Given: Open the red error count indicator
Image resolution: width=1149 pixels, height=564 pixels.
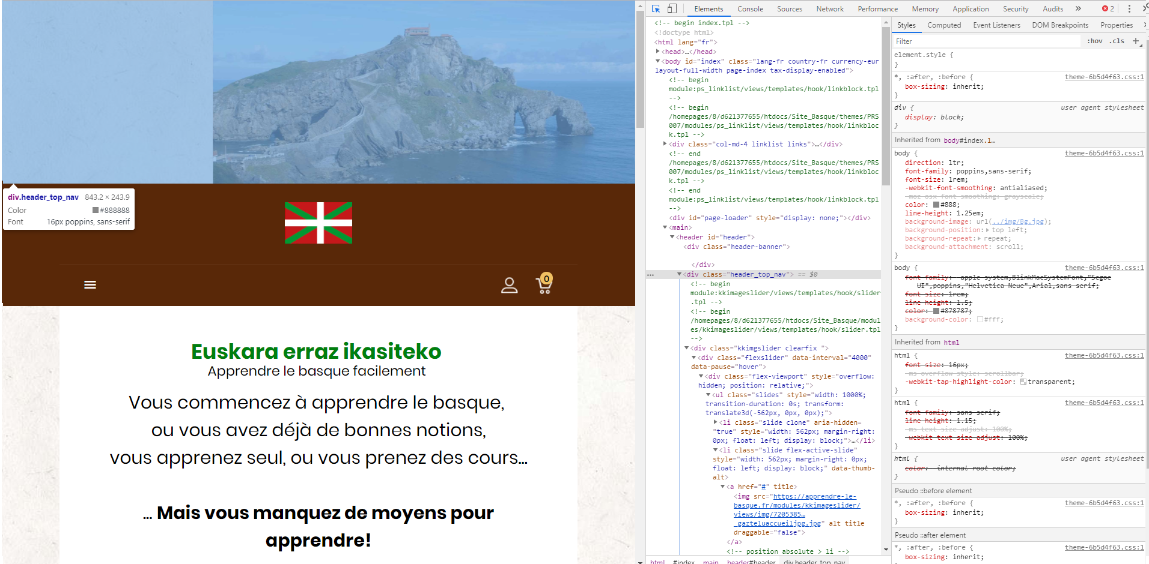Looking at the screenshot, I should point(1108,9).
